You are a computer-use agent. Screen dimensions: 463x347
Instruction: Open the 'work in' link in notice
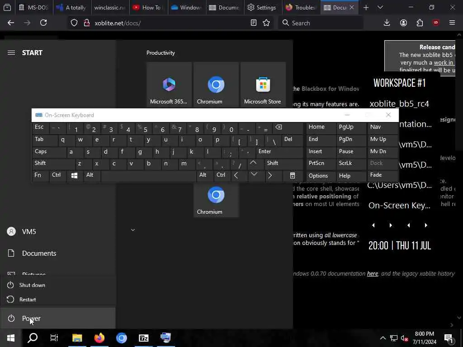tap(444, 62)
